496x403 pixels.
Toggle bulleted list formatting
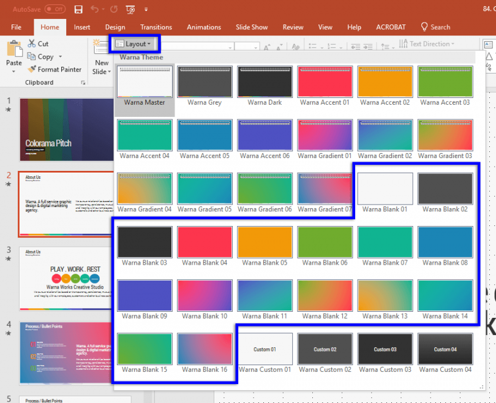click(x=314, y=45)
